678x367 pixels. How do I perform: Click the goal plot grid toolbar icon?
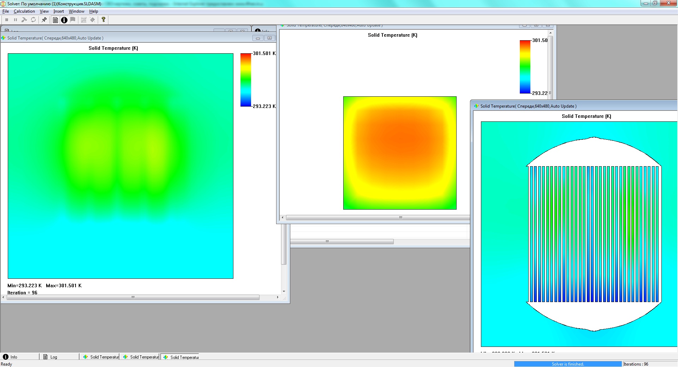coord(84,20)
